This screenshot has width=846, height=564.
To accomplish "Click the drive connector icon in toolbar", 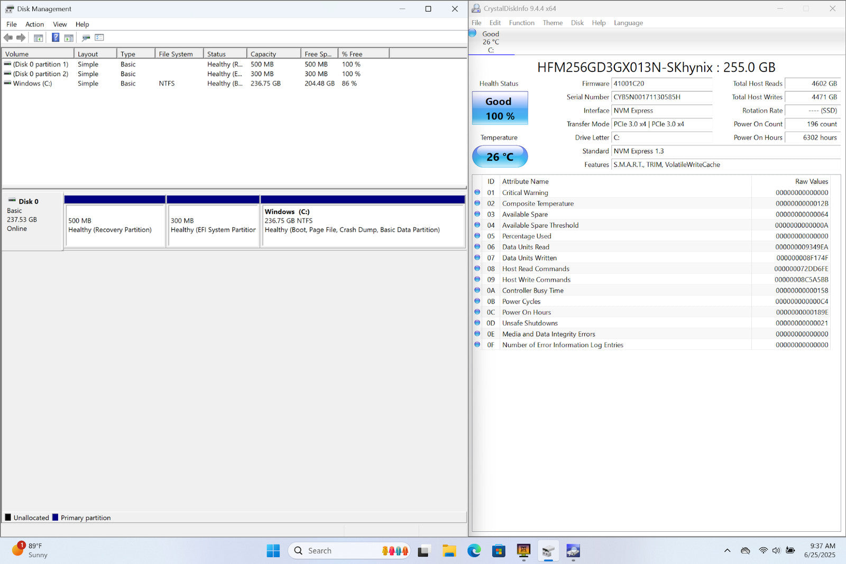I will coord(86,38).
